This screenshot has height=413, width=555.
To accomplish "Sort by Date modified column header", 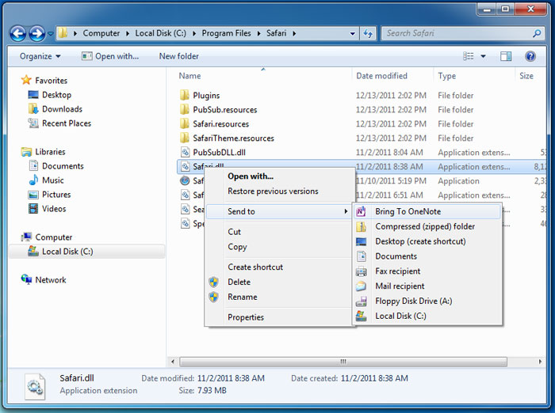I will tap(381, 76).
